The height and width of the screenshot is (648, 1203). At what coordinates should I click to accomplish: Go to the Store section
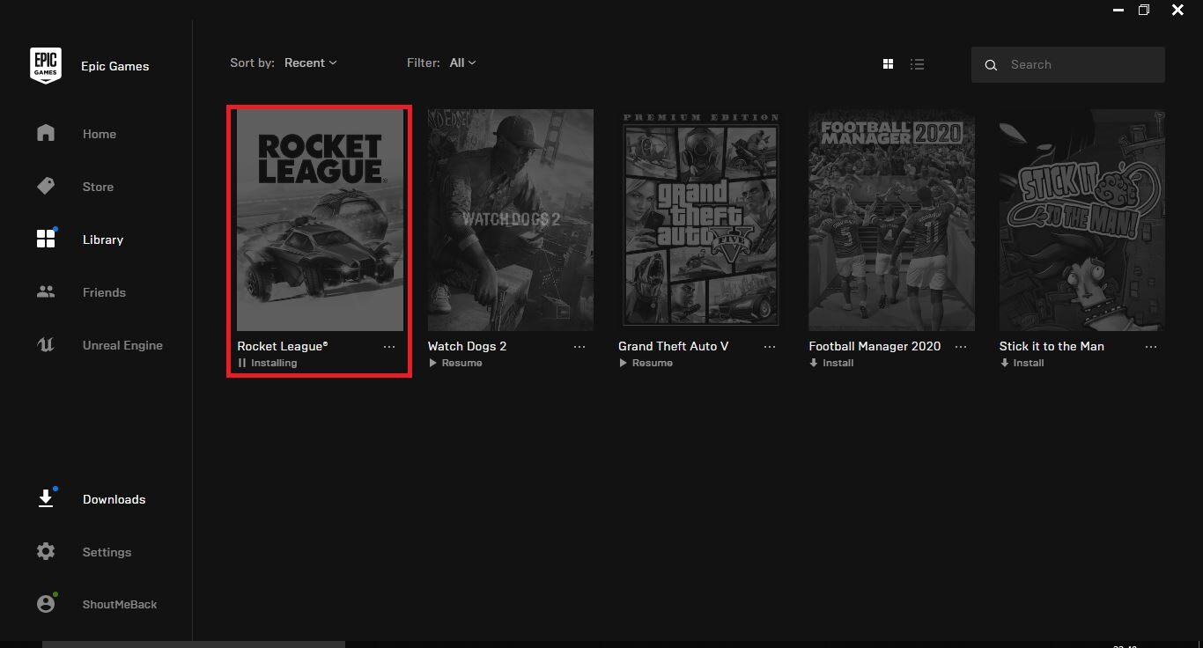pos(98,187)
